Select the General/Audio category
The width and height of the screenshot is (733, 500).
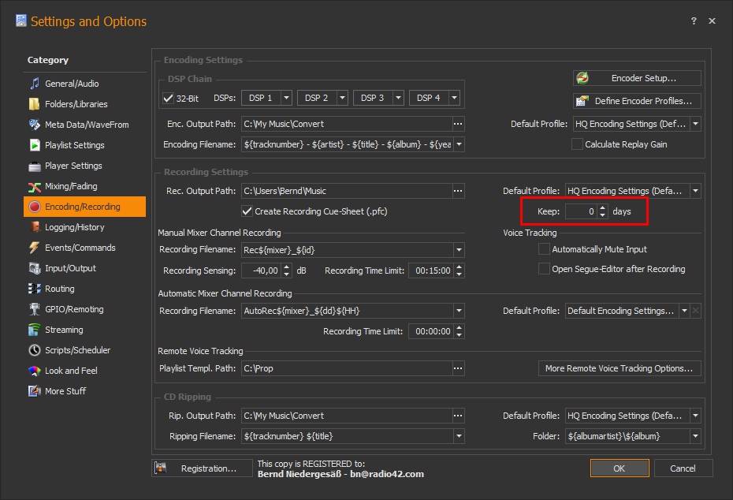point(84,84)
